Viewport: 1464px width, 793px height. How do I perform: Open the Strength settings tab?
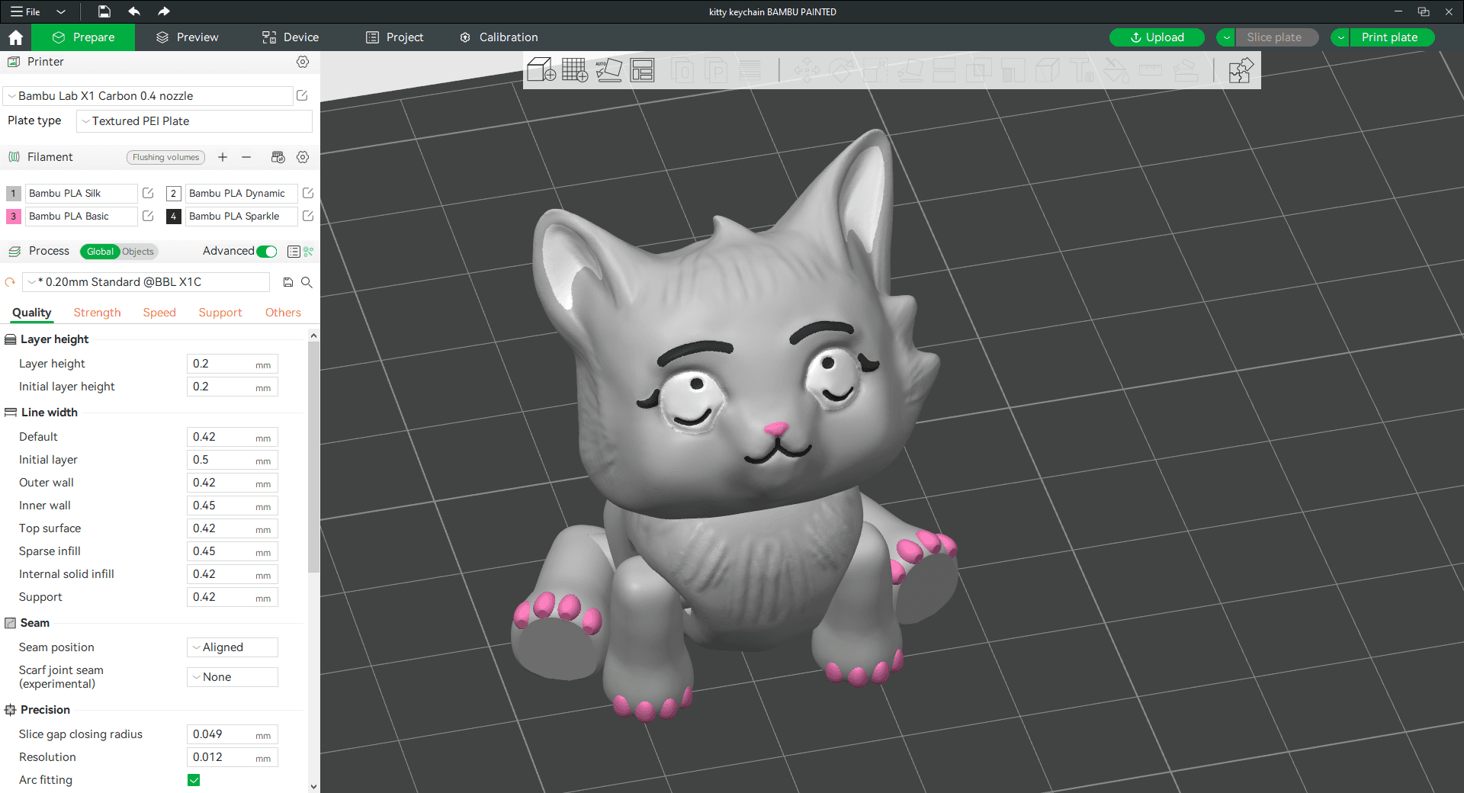[97, 313]
